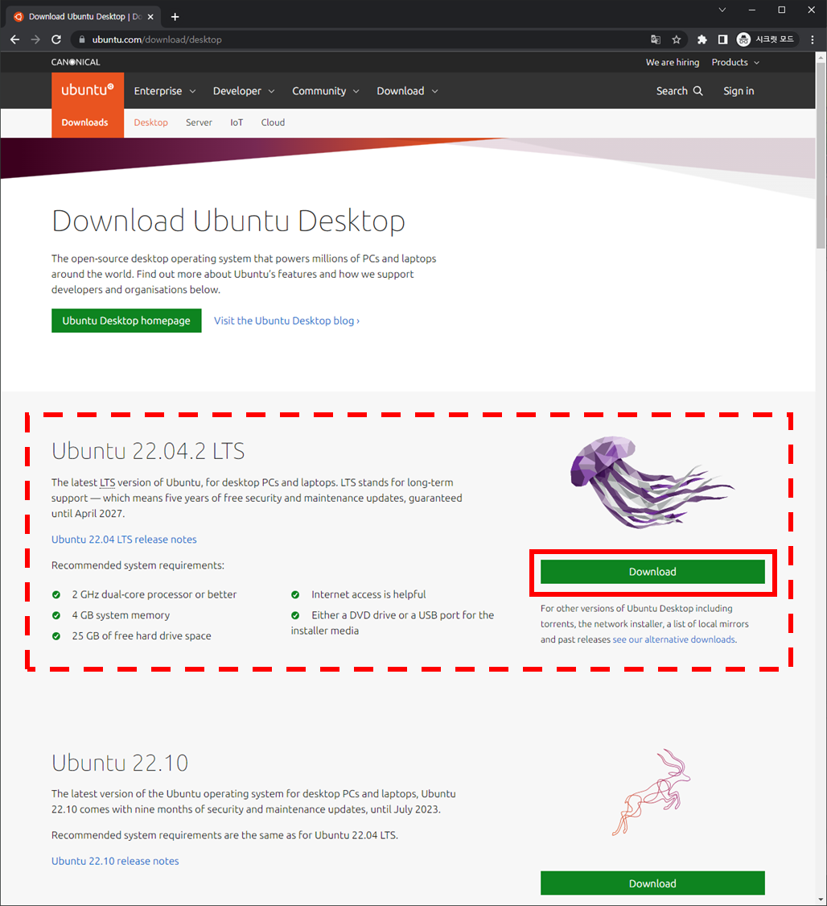The image size is (827, 906).
Task: Toggle the browser side panel icon
Action: 722,39
